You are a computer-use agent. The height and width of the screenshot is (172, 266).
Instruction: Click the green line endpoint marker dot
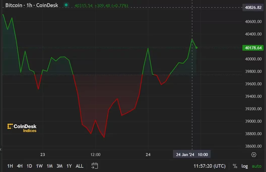[196, 48]
